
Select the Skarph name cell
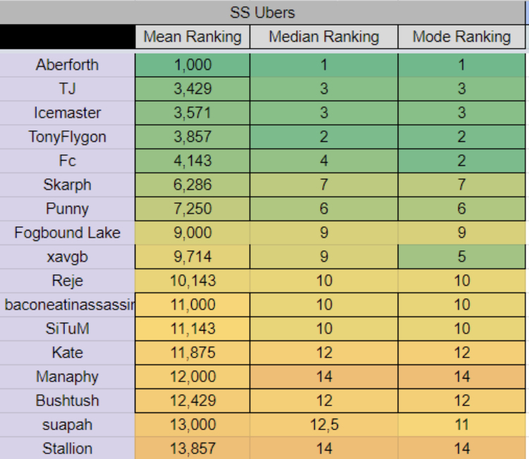(x=67, y=185)
